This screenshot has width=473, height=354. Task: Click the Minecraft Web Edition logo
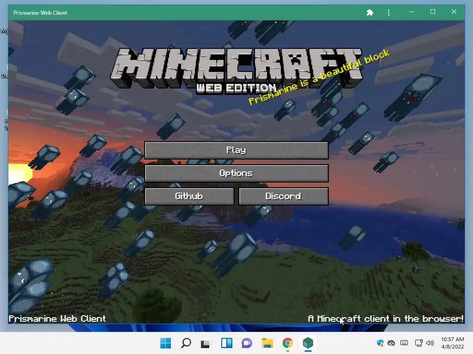(236, 71)
